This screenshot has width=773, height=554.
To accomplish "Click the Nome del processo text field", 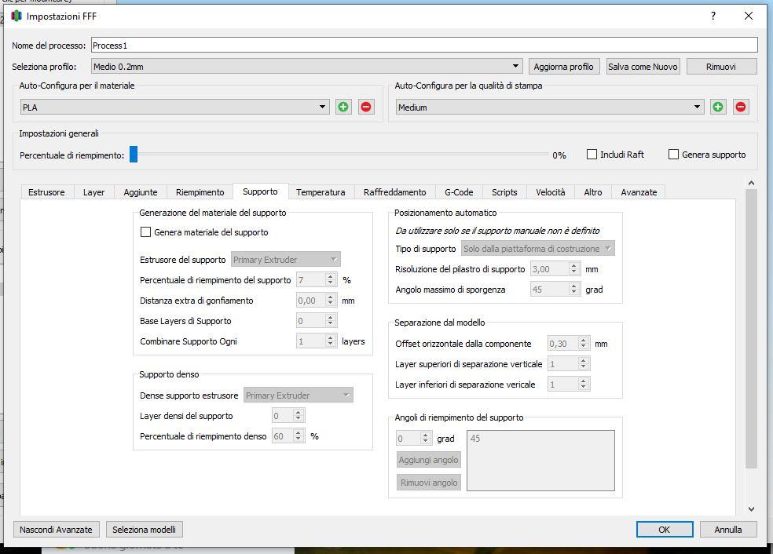I will tap(424, 46).
